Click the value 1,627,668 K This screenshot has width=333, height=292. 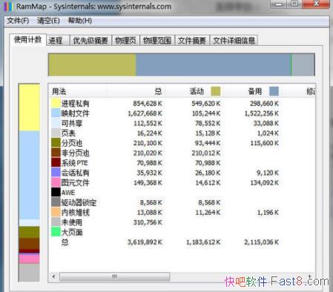145,113
